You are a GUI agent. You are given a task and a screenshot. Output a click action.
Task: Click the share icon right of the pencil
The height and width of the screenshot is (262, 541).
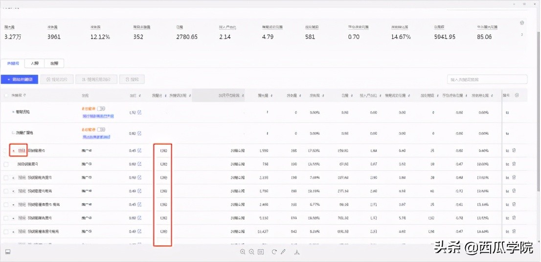coord(297,252)
